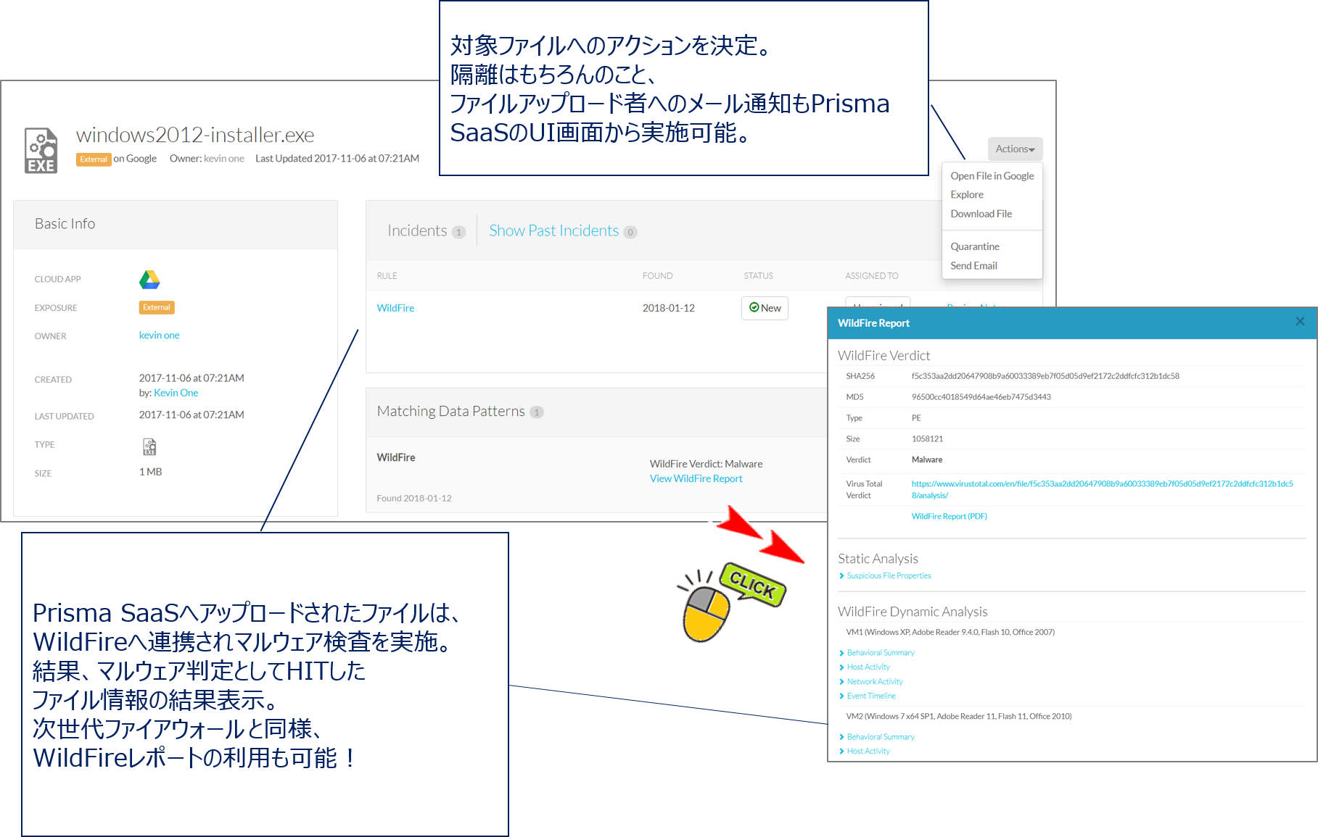Switch to Show Past Incidents tab
Screen dimensions: 1318x837
[553, 230]
